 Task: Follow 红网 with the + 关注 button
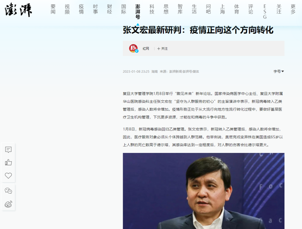(162, 49)
